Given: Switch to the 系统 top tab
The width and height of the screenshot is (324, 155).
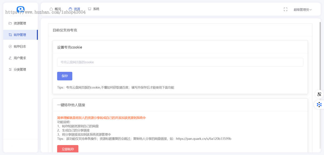Looking at the screenshot, I should (94, 9).
